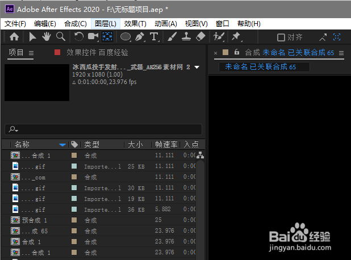Image resolution: width=351 pixels, height=260 pixels.
Task: Click the Home icon in the toolbar
Action: pyautogui.click(x=14, y=37)
